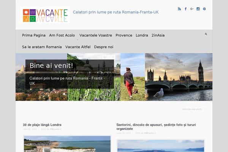
Task: Click the Articole mai vechi link
Action: [x=194, y=109]
